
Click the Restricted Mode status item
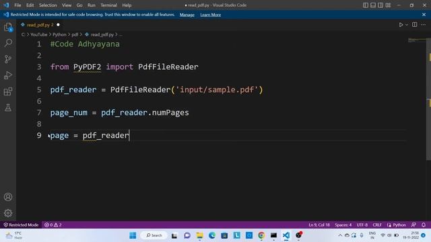click(x=21, y=225)
